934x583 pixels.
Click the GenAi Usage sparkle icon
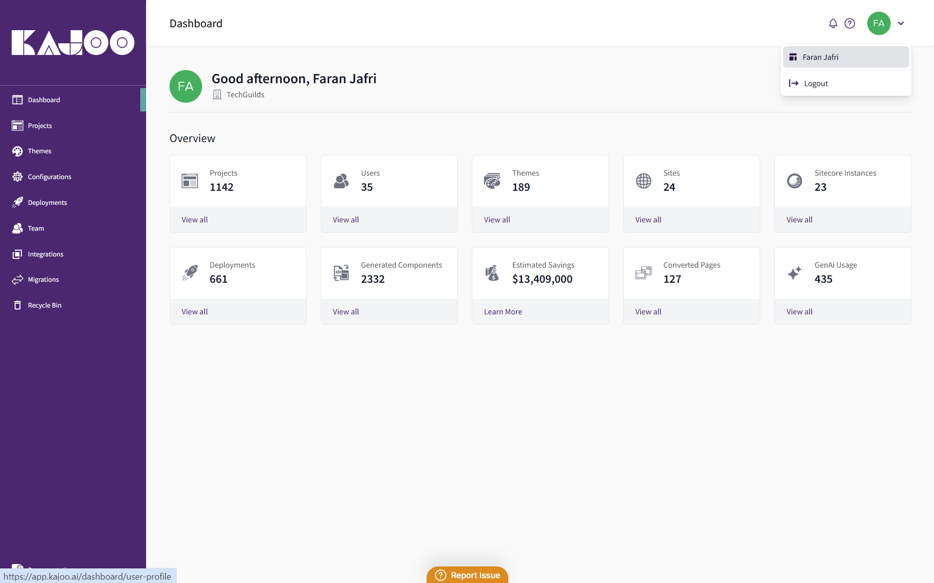[794, 273]
